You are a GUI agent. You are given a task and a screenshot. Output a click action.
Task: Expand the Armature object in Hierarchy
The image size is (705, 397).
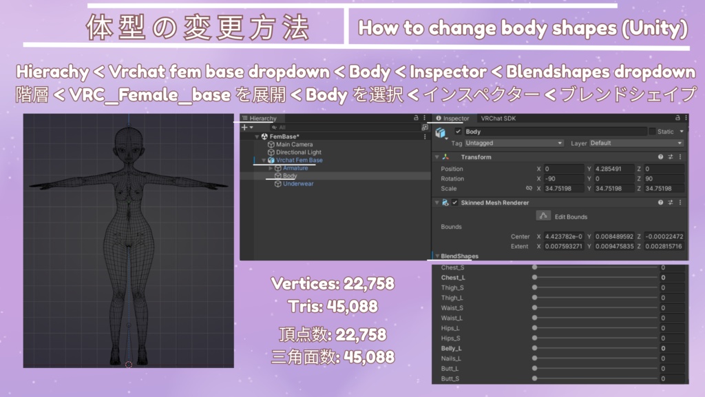click(x=270, y=168)
